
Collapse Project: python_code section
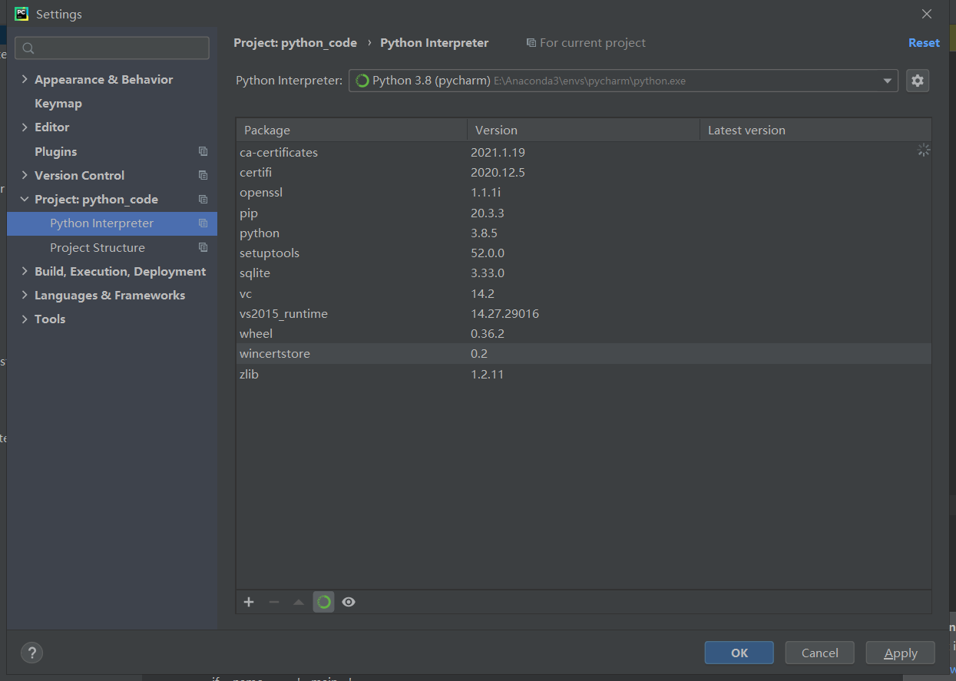[25, 199]
